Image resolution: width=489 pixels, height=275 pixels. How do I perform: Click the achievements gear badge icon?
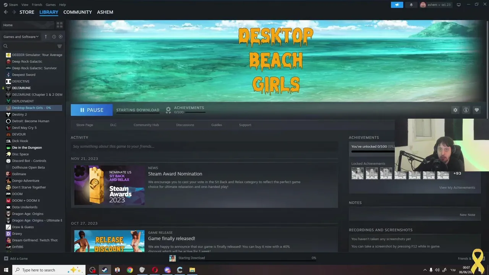coord(168,110)
